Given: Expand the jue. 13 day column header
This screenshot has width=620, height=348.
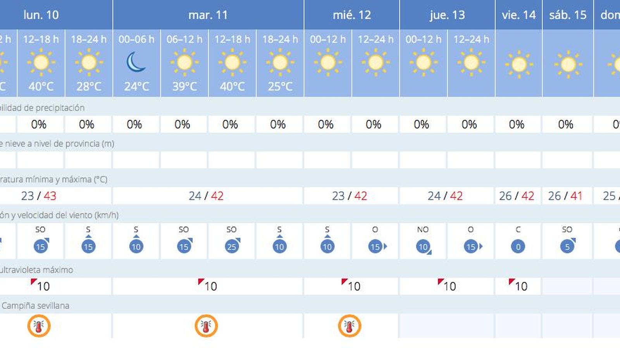Looking at the screenshot, I should [448, 15].
